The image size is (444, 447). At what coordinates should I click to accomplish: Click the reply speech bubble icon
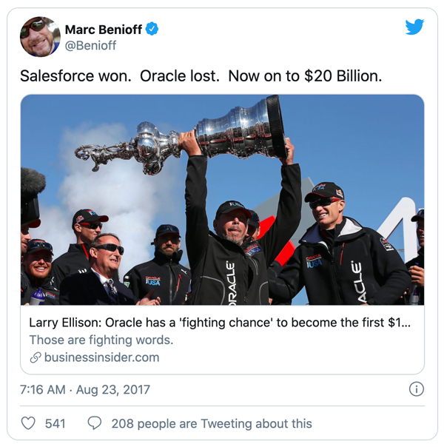(95, 423)
